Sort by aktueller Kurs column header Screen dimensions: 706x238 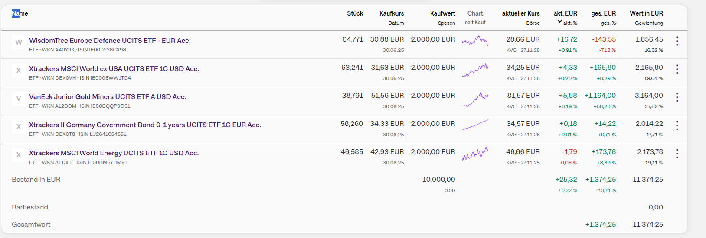520,13
